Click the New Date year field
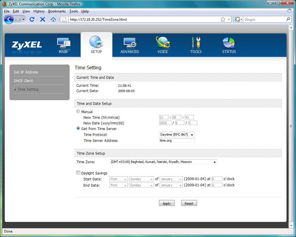This screenshot has width=296, height=237. tap(165, 123)
